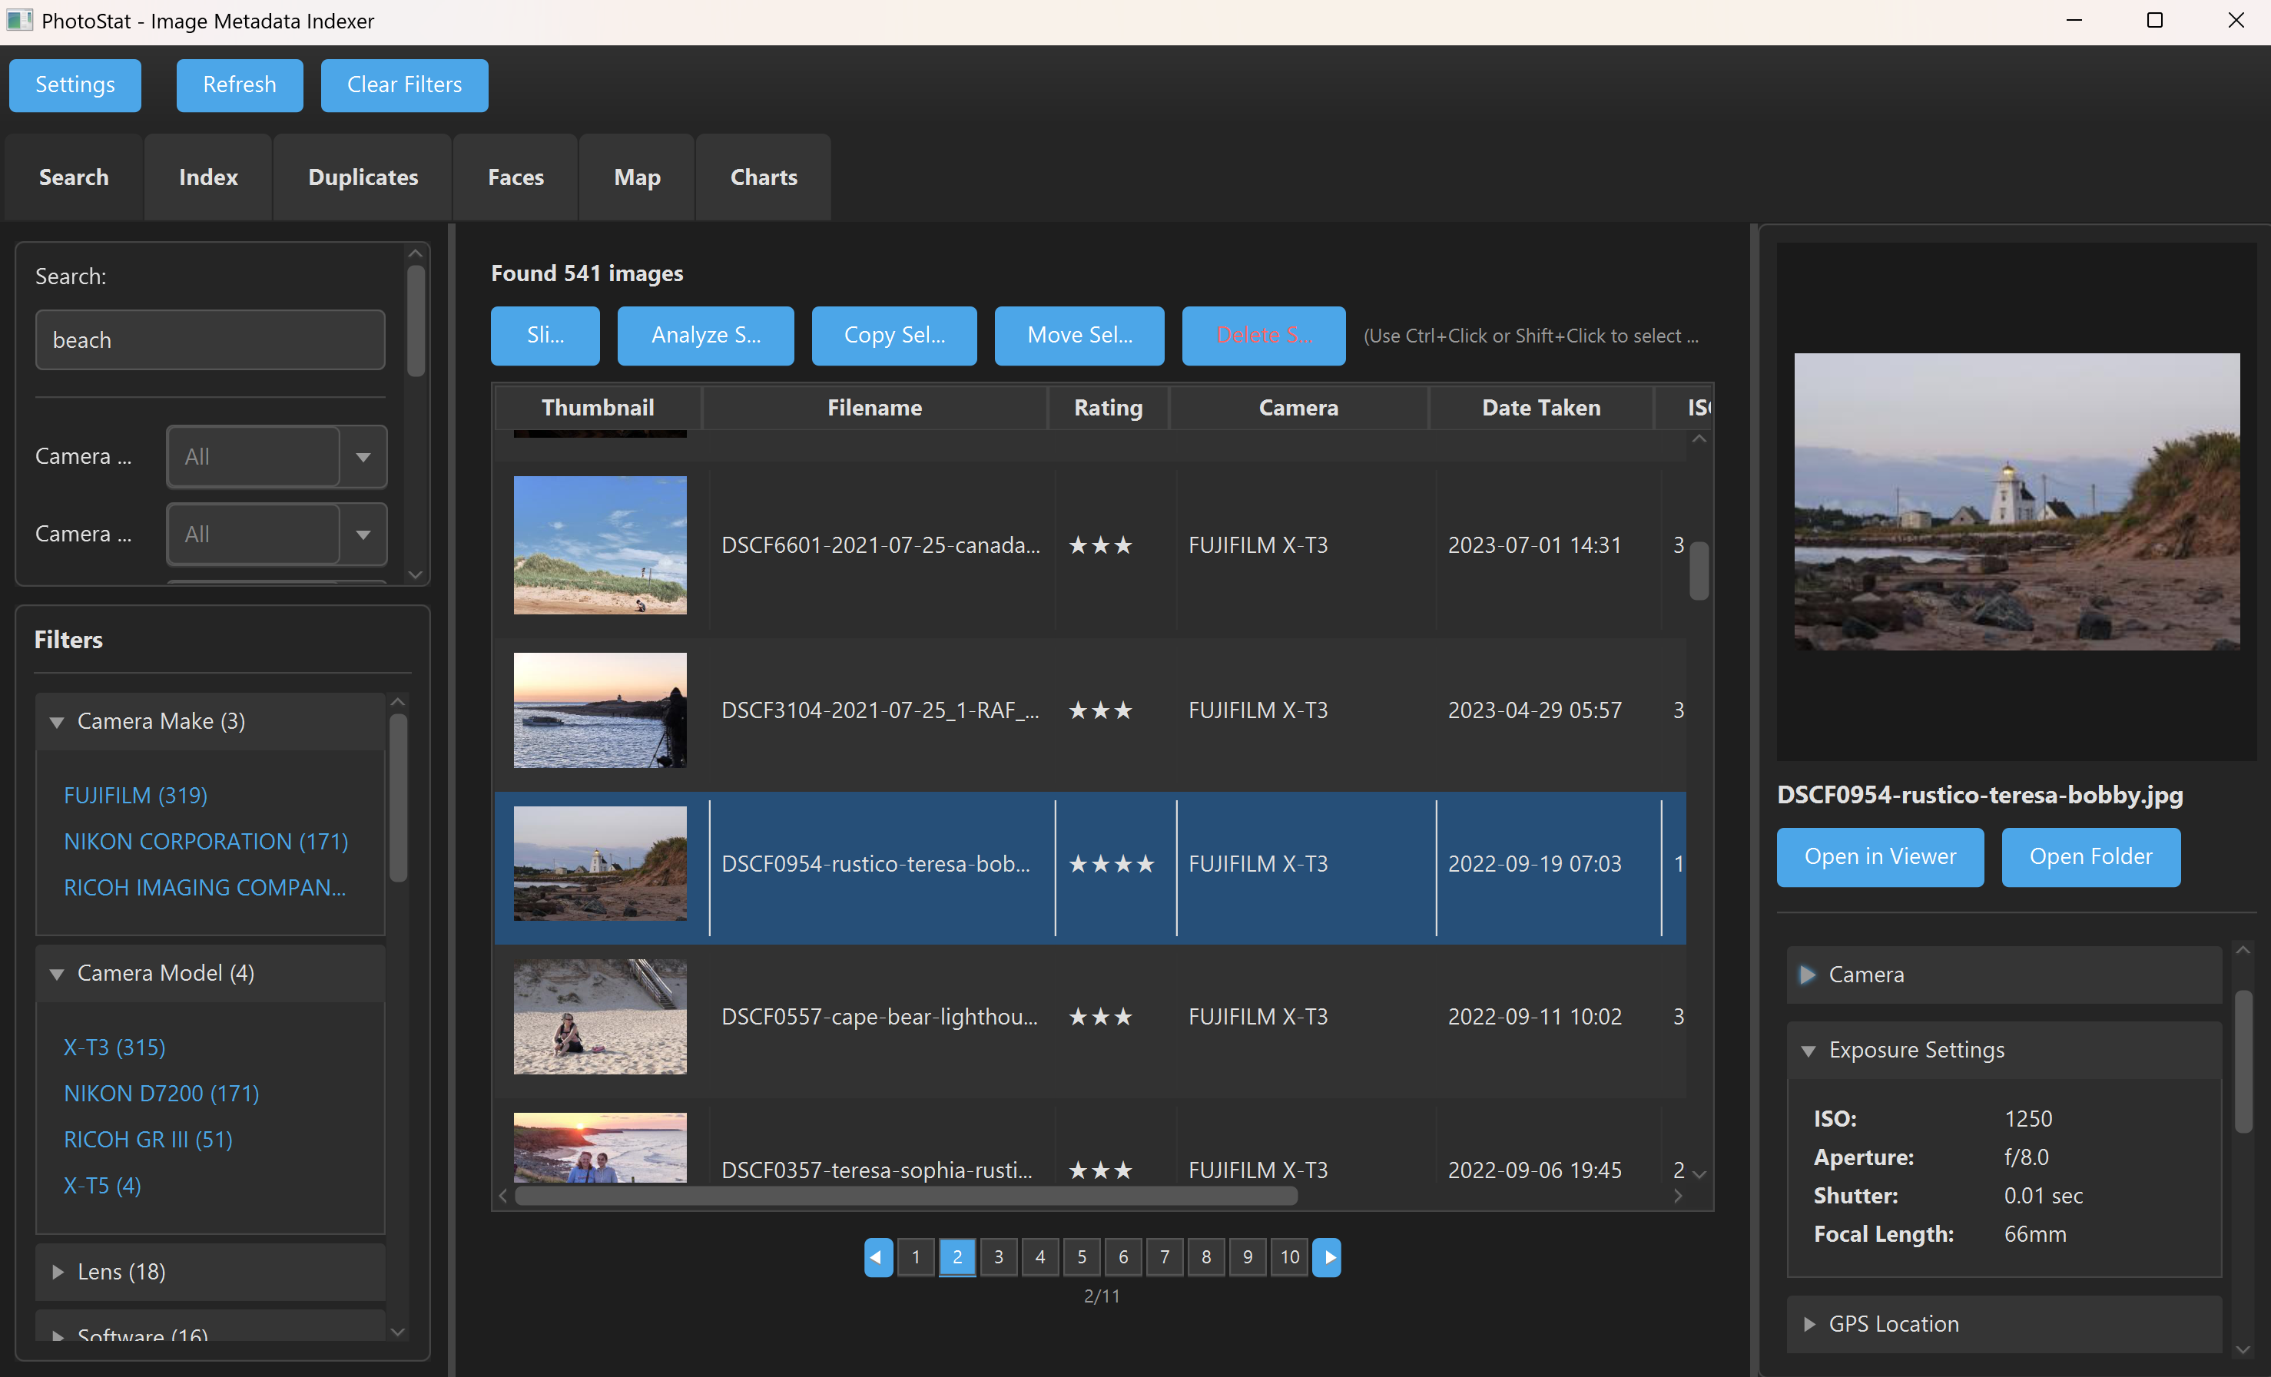The image size is (2271, 1377).
Task: Click three-star rating of DSCF6601 row
Action: click(x=1099, y=545)
